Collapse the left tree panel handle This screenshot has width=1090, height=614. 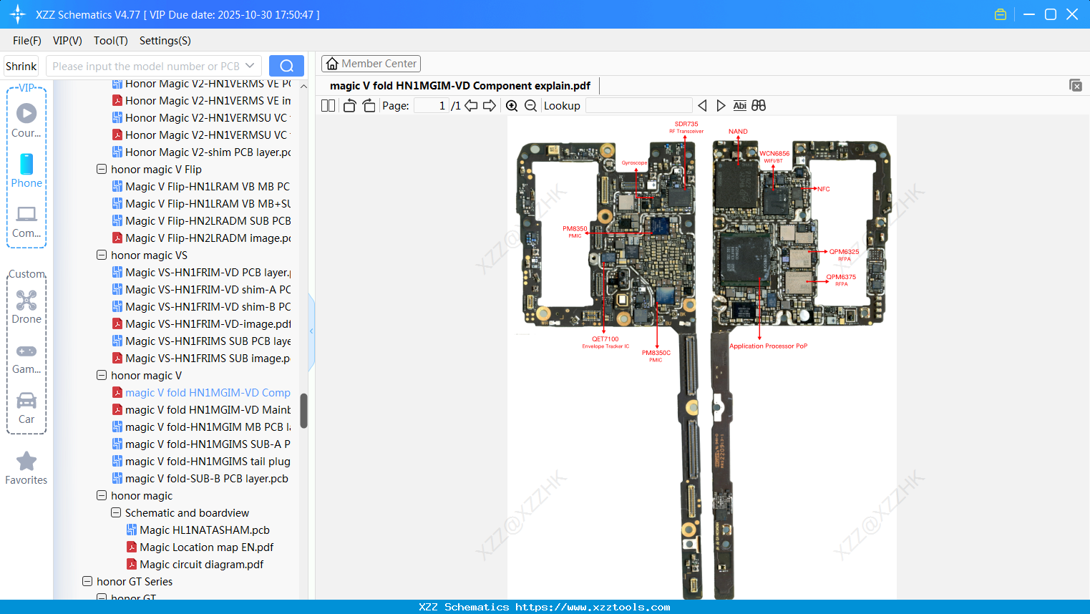[x=311, y=331]
